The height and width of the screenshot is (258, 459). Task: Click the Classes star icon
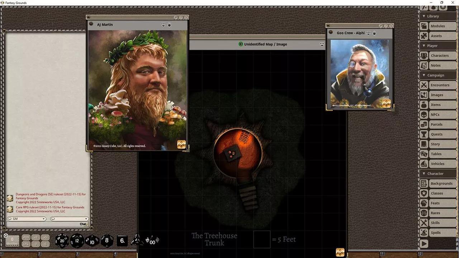point(424,193)
